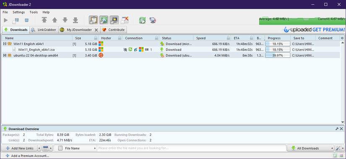
Task: Open table column settings gear icon
Action: click(x=342, y=38)
